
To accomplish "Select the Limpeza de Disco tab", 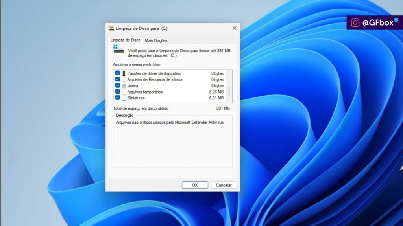I will [126, 40].
